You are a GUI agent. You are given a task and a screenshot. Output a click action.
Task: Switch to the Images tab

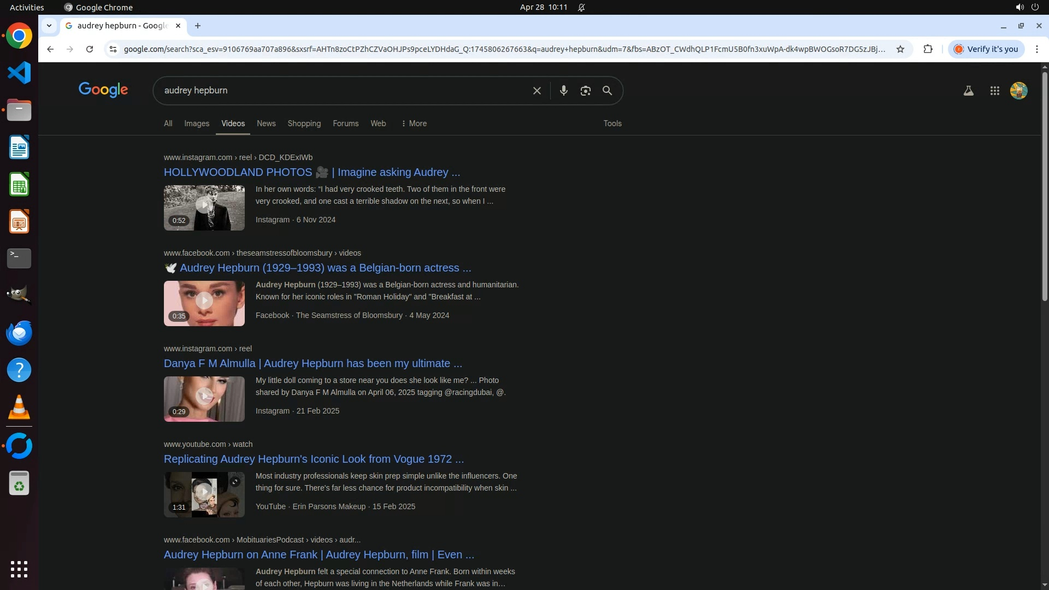tap(197, 123)
